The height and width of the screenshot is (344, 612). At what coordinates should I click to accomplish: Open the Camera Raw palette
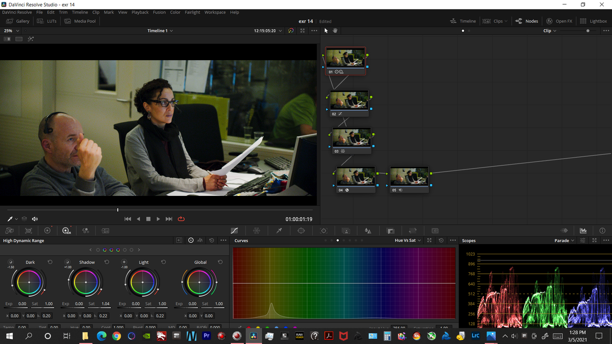10,231
